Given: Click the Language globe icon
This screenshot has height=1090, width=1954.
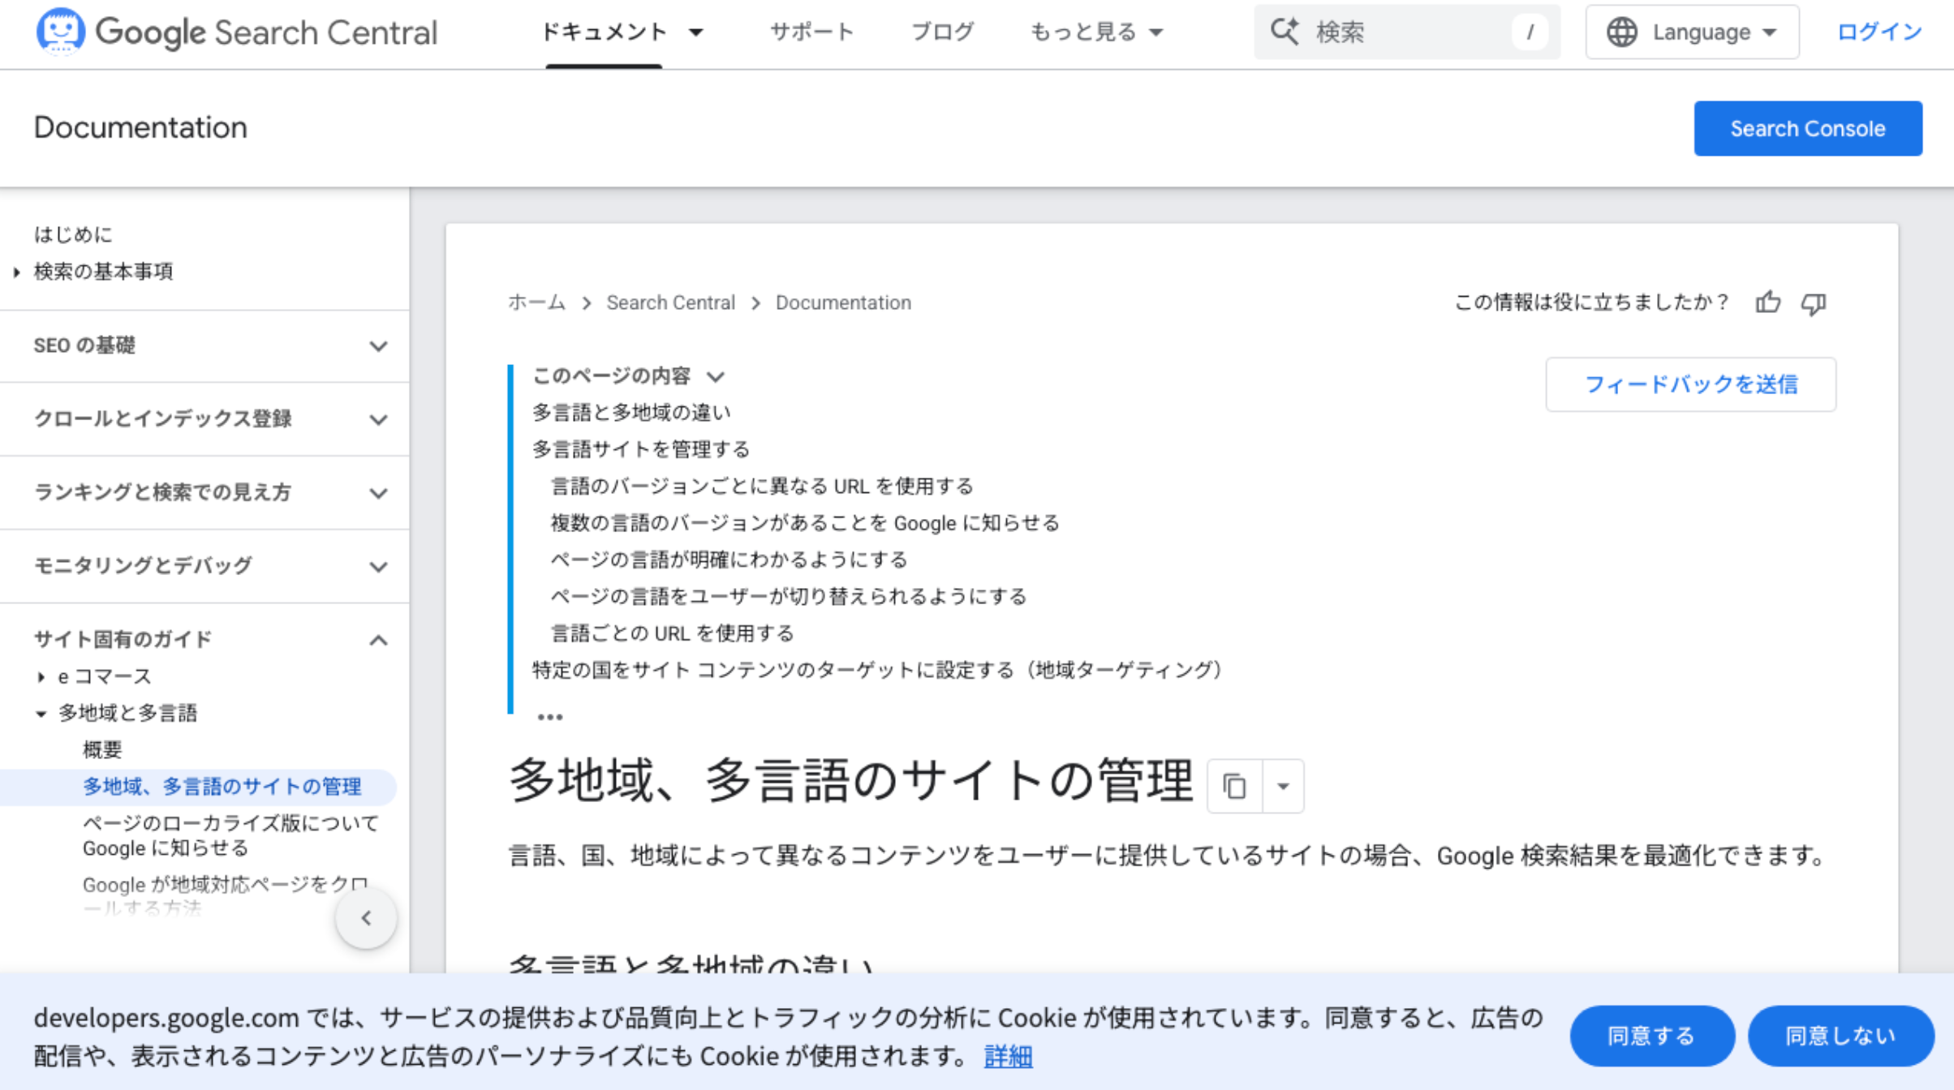Looking at the screenshot, I should pyautogui.click(x=1621, y=32).
